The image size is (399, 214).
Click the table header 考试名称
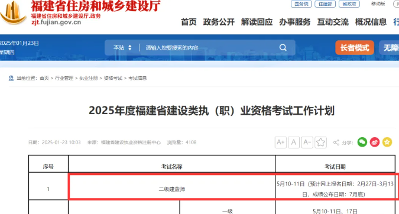[x=172, y=167]
